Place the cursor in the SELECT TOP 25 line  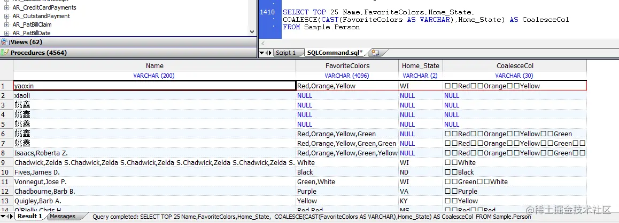(378, 12)
